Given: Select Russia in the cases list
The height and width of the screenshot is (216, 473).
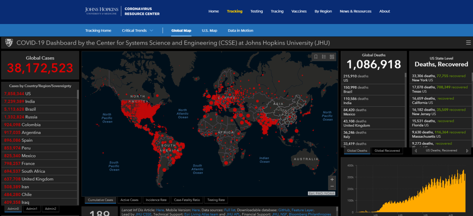Looking at the screenshot, I should 39,117.
